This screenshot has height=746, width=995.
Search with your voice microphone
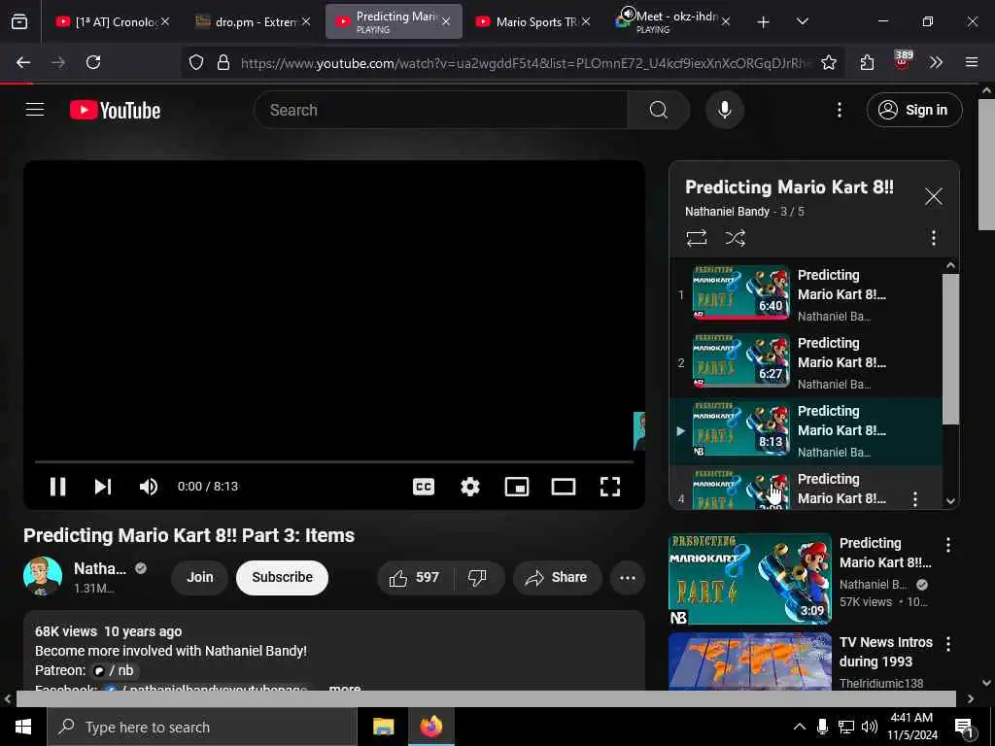click(x=724, y=110)
